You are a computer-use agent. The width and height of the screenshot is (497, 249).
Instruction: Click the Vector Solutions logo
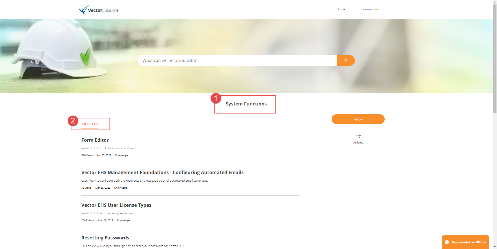[99, 9]
